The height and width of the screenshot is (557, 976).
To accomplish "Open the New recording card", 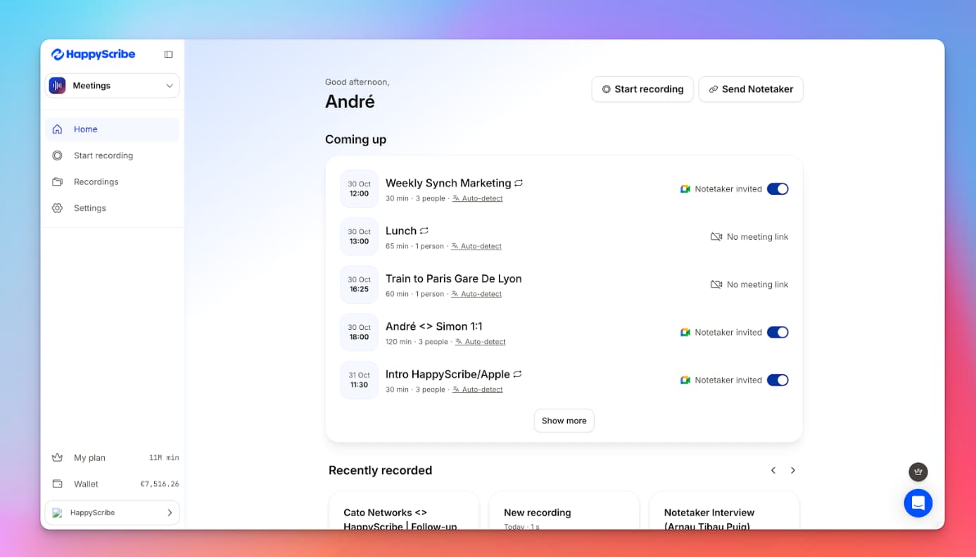I will click(x=564, y=513).
